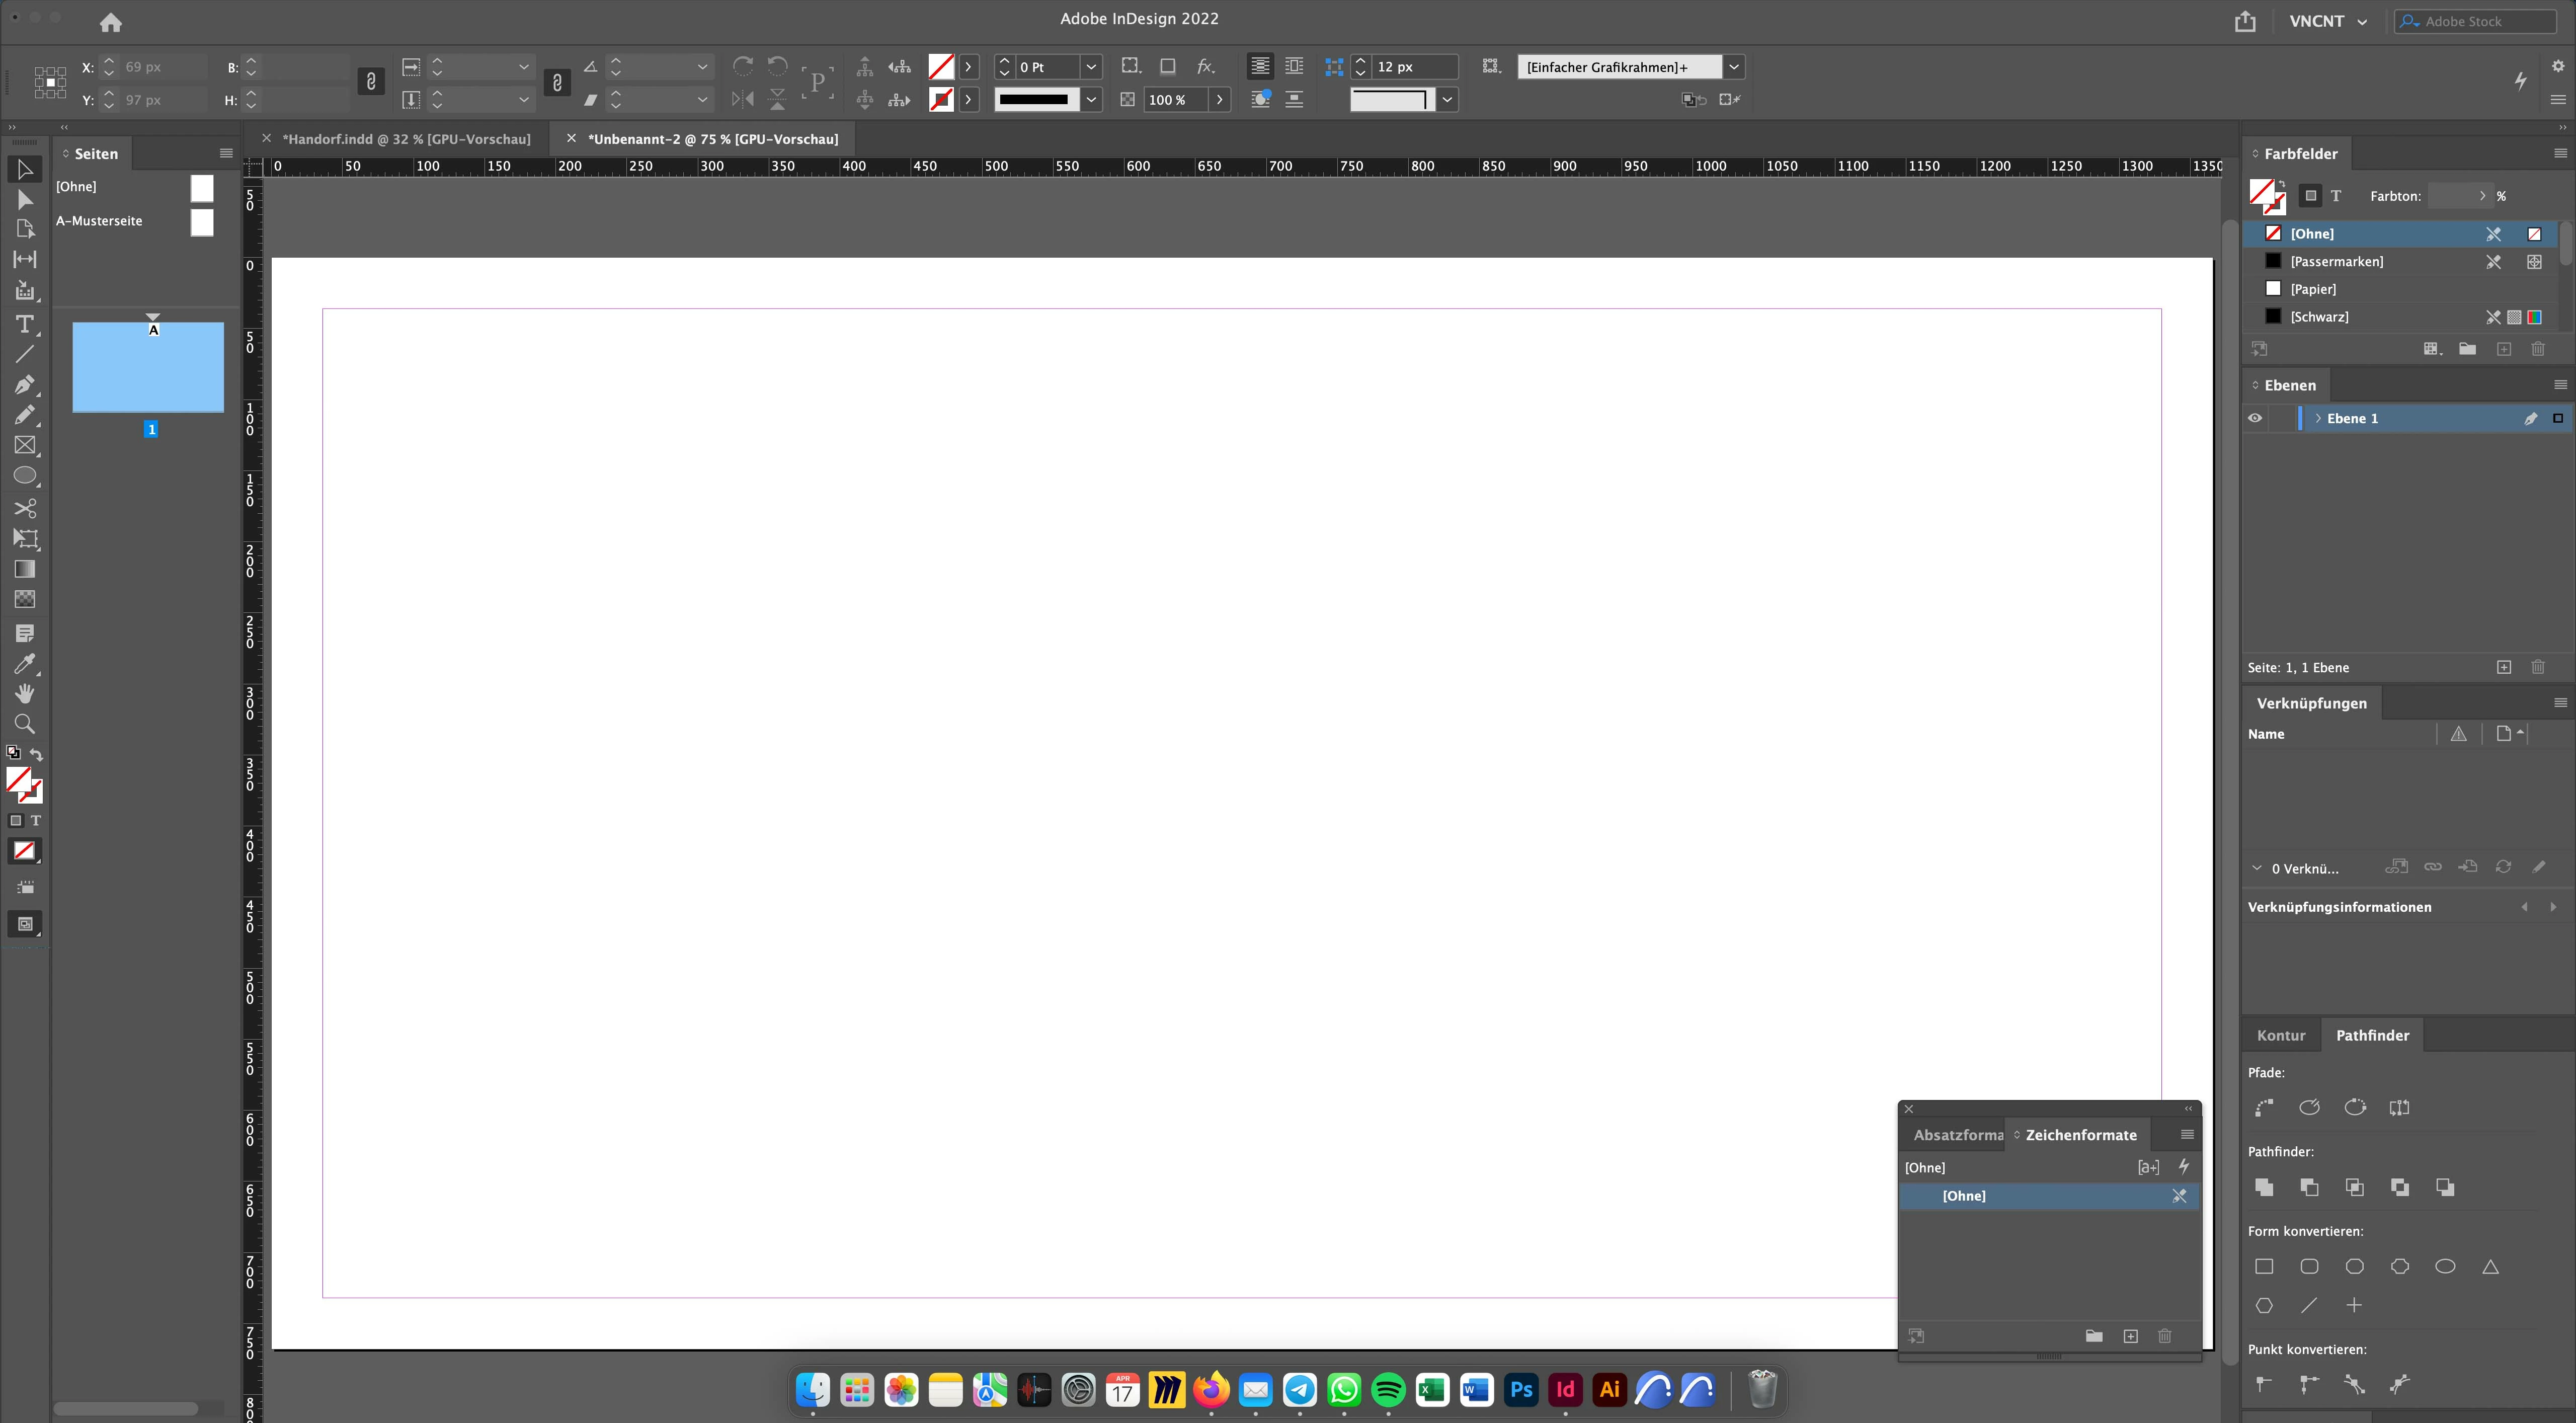This screenshot has width=2576, height=1423.
Task: Switch to the Handorf.indd document tab
Action: click(x=406, y=139)
